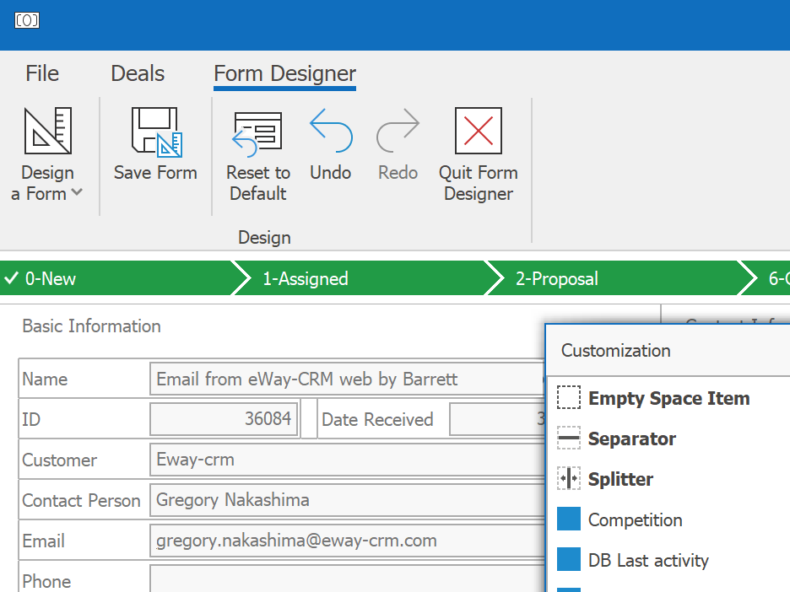Select the Competition field icon
790x592 pixels.
tap(569, 519)
